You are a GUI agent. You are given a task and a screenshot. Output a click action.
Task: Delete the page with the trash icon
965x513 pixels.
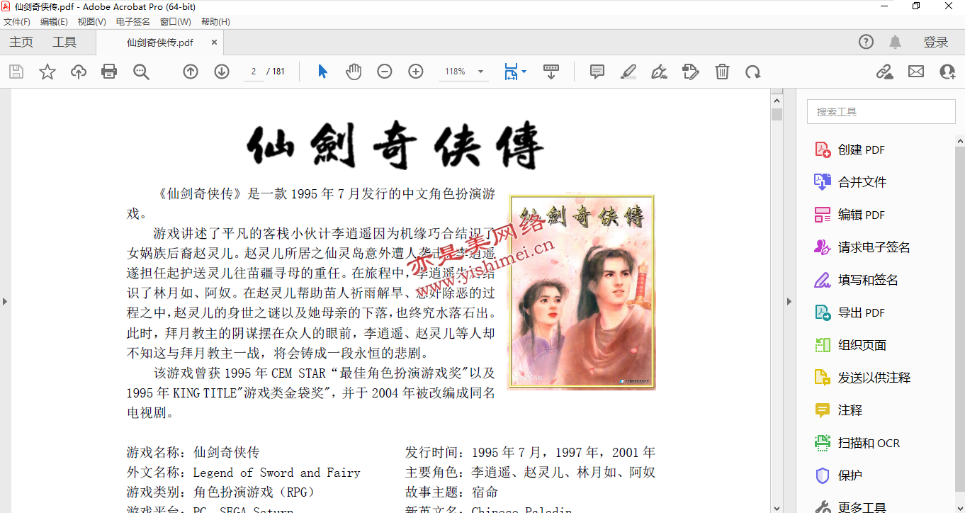[x=722, y=72]
